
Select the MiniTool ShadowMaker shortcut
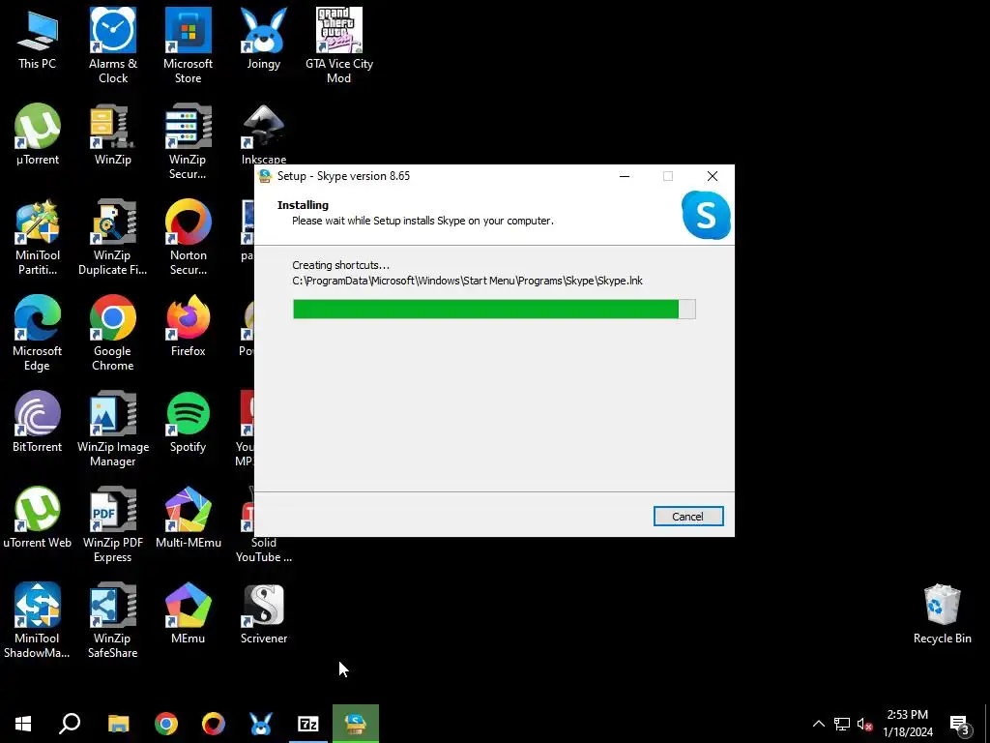[x=38, y=620]
